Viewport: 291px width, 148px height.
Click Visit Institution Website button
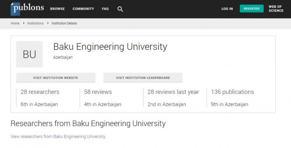(56, 78)
